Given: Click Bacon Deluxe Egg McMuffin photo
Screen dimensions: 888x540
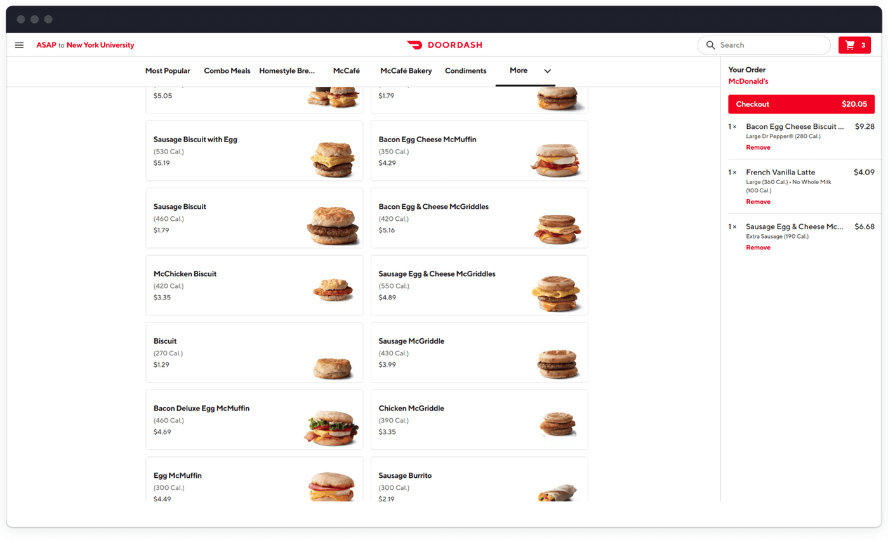Looking at the screenshot, I should pos(331,428).
